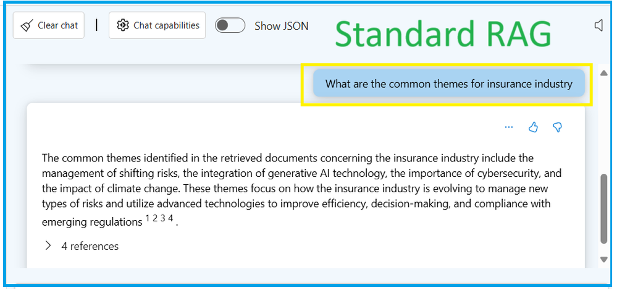Open citation 1 superscript link
The image size is (617, 290).
click(148, 218)
